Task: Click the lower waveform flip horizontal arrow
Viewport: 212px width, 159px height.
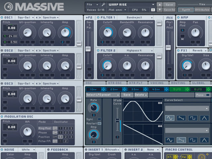Action: (160, 126)
